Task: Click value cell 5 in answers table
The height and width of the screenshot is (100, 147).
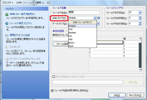Action: [131, 56]
